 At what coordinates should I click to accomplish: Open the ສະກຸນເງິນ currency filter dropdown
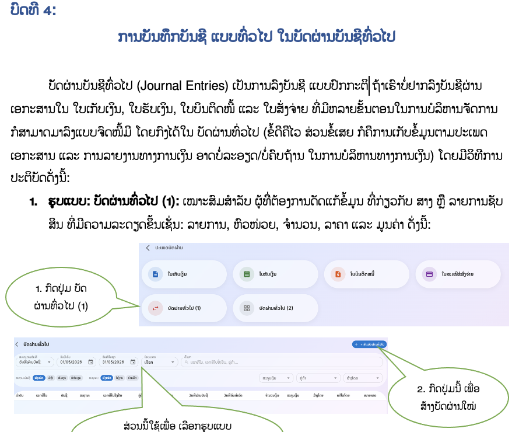click(276, 378)
